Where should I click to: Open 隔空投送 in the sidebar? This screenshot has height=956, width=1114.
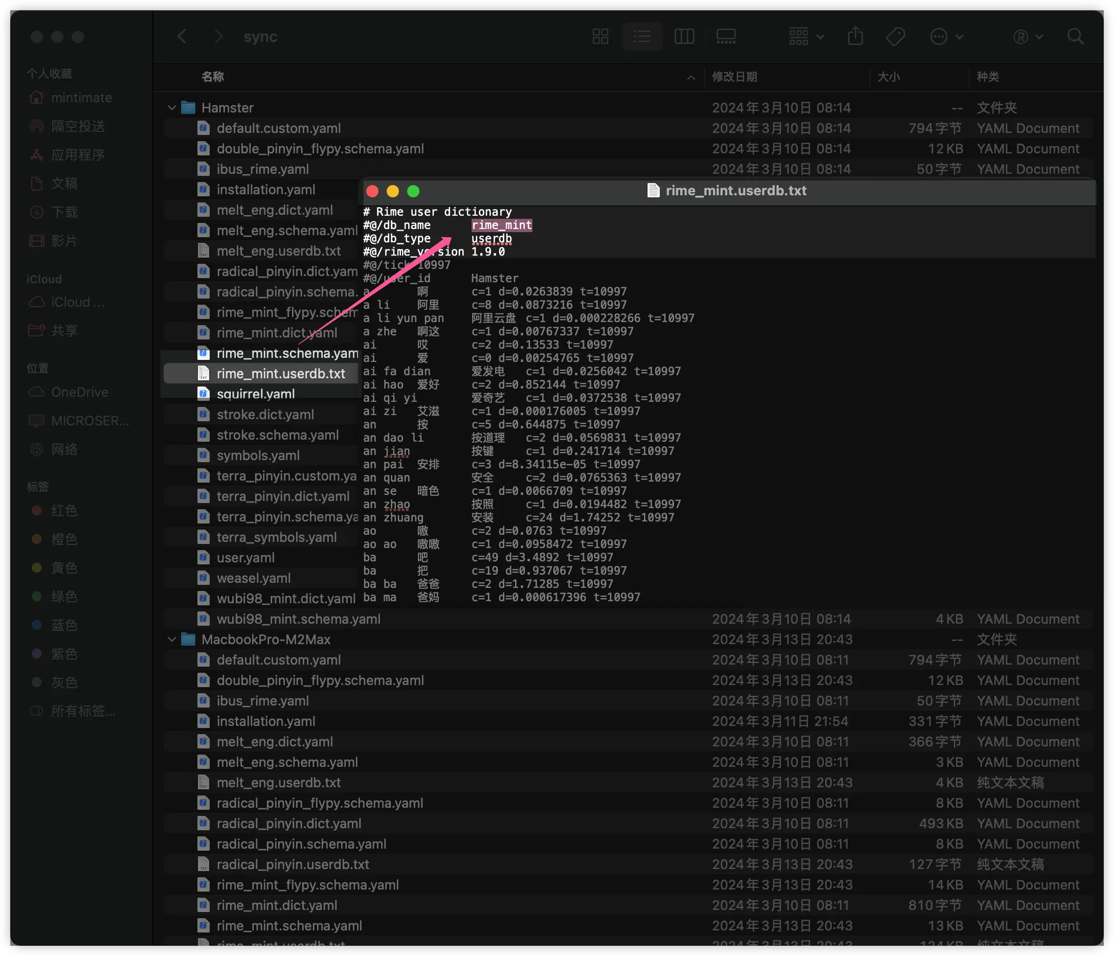[x=78, y=126]
